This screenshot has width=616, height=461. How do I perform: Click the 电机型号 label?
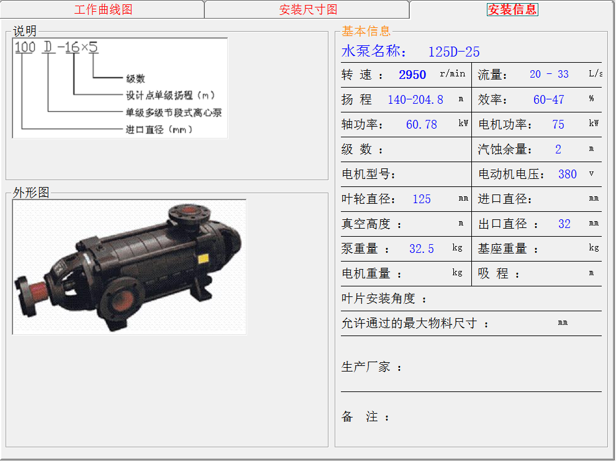368,174
